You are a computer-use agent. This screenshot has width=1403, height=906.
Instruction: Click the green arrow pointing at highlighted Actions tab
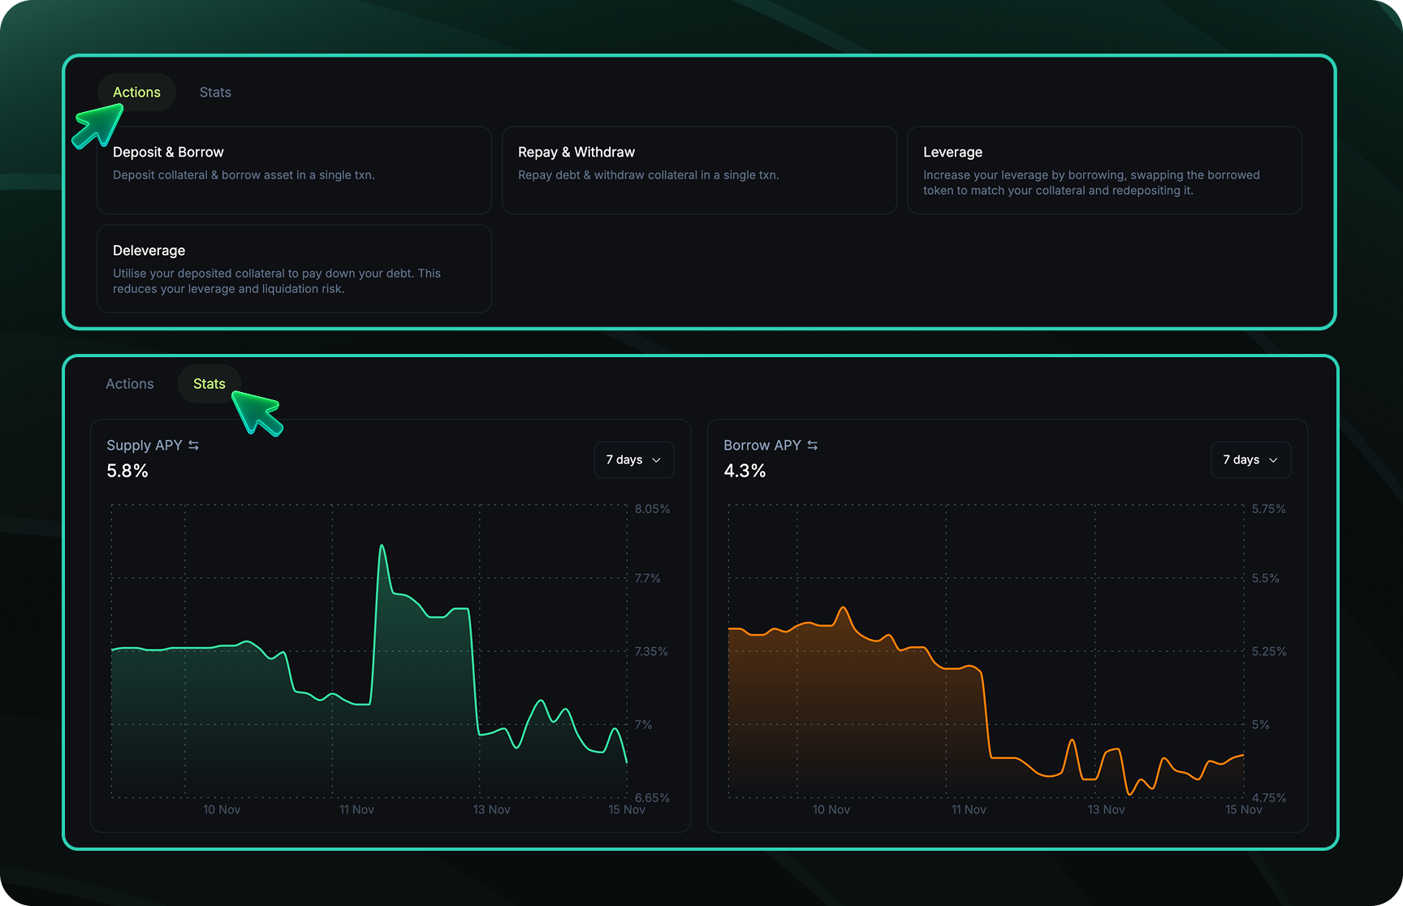pos(97,127)
